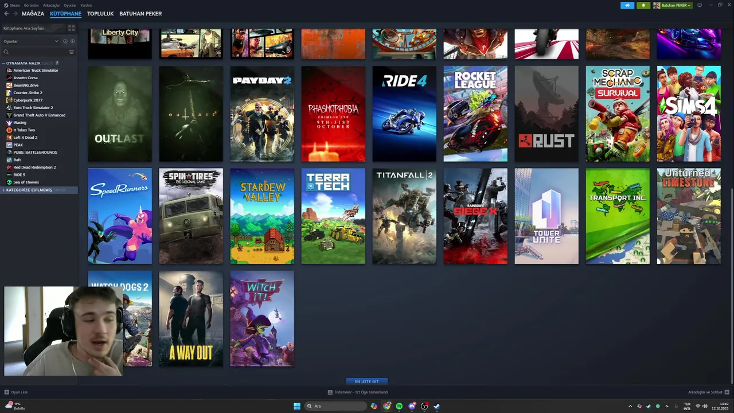Open advanced filter settings icon
This screenshot has height=413, width=734.
[x=71, y=52]
